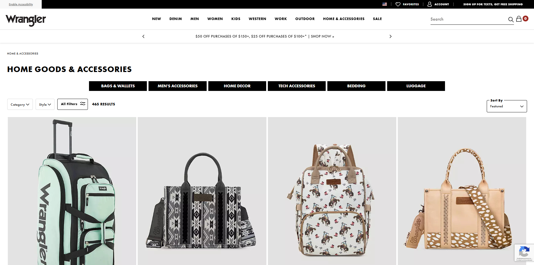Click the search magnifier icon
Screen dimensions: 534x265
(511, 19)
